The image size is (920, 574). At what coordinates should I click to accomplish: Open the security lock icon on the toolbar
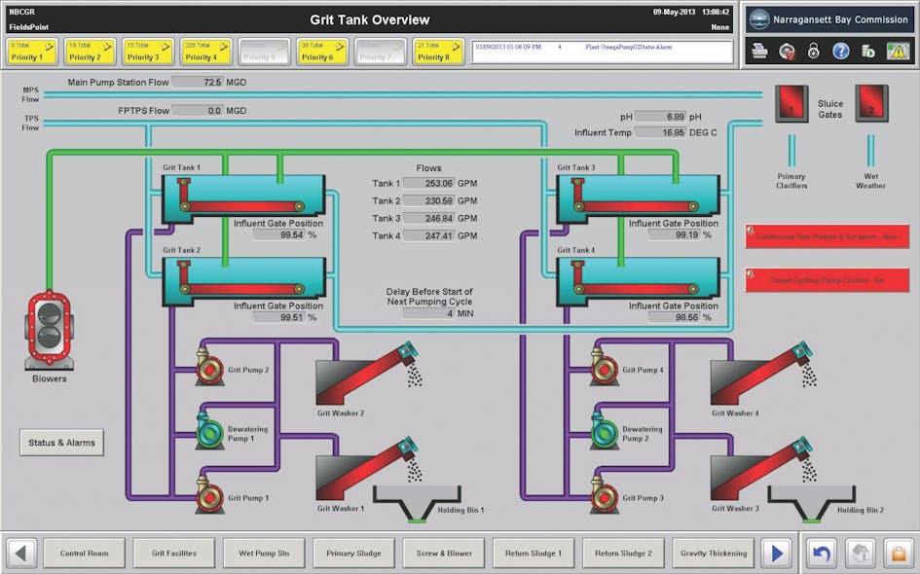tap(813, 51)
